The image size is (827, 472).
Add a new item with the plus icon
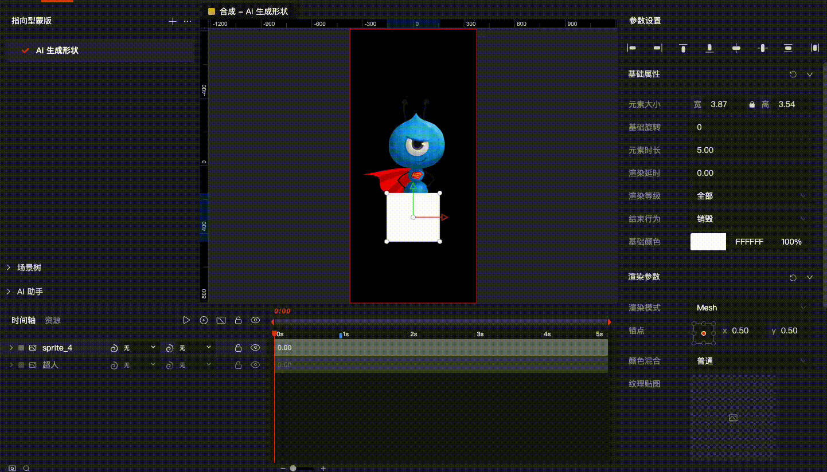[x=173, y=21]
